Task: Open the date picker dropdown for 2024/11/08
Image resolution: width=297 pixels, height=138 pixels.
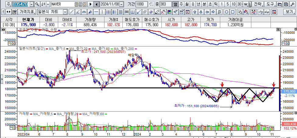Action: [122, 4]
